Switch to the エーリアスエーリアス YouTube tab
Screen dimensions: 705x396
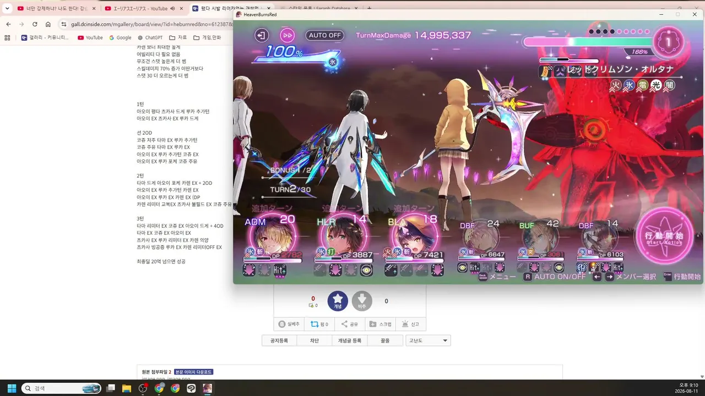[x=144, y=9]
